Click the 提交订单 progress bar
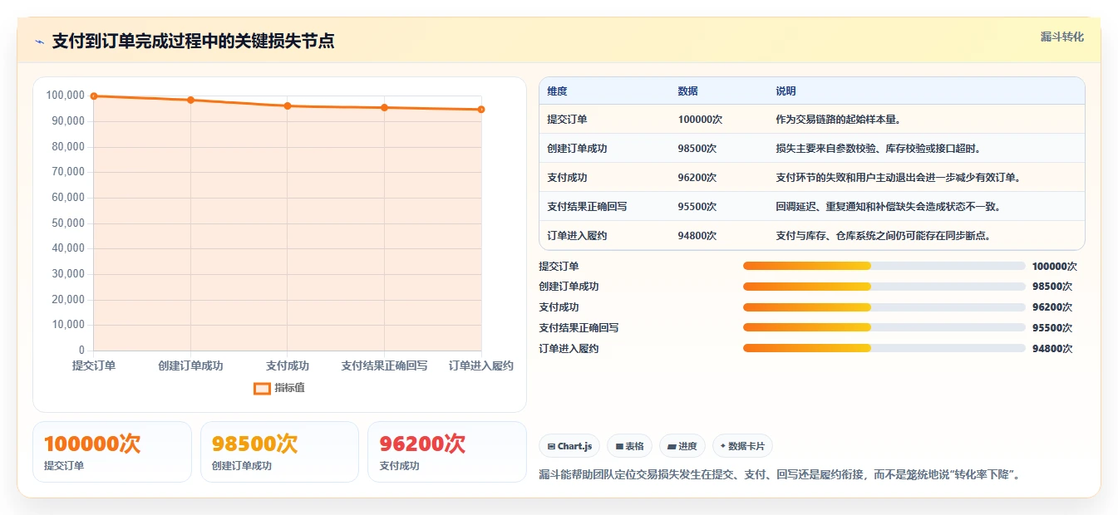Viewport: 1118px width, 515px height. 884,266
